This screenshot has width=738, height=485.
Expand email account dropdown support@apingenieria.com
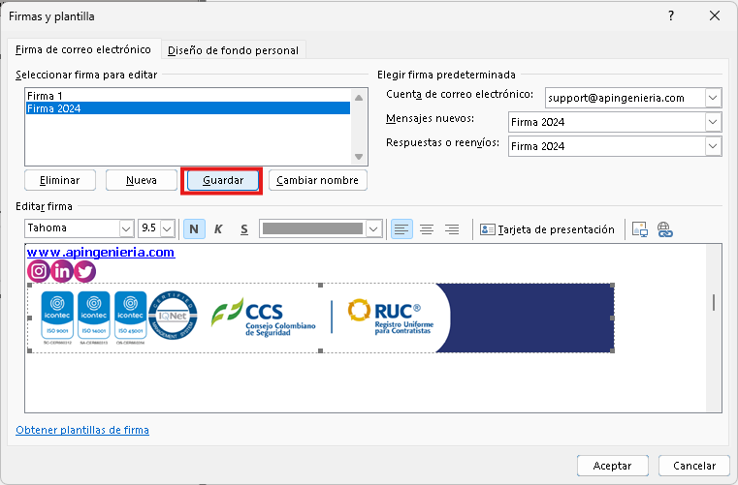(x=713, y=98)
